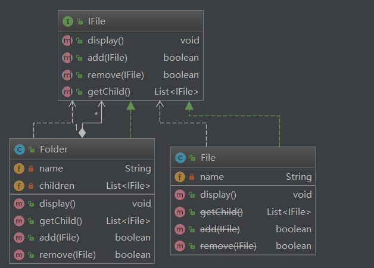
Task: Select the strikethrough getChild() in File class
Action: point(222,212)
